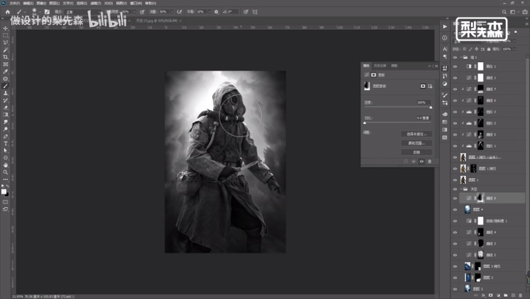This screenshot has width=530, height=299.
Task: Click the feather slider handle
Action: (x=365, y=123)
